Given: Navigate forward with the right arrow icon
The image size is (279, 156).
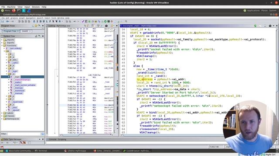Looking at the screenshot, I should click(13, 21).
